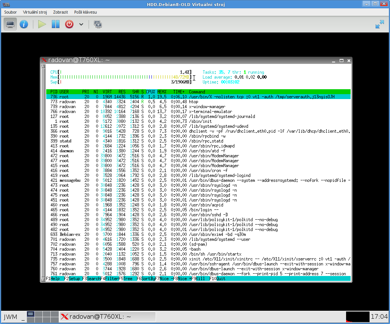This screenshot has height=324, width=390.
Task: Click F7 Nice - in htop footer
Action: pos(164,279)
